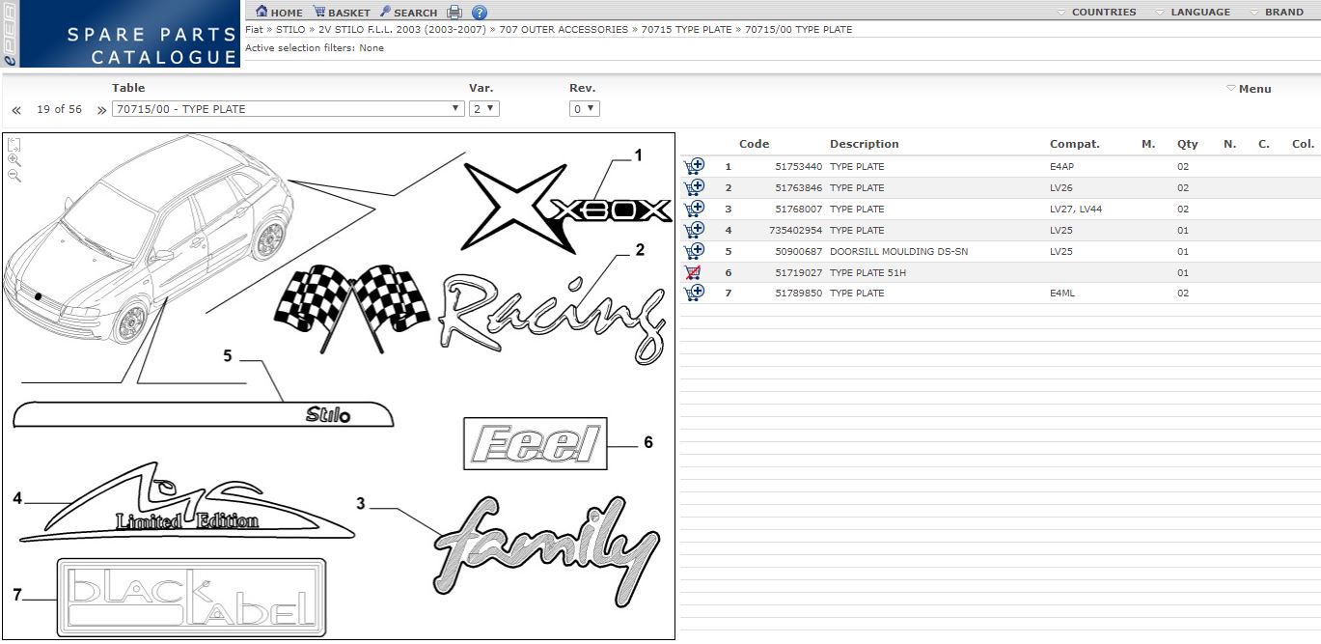Click part code 50900687

(x=799, y=252)
